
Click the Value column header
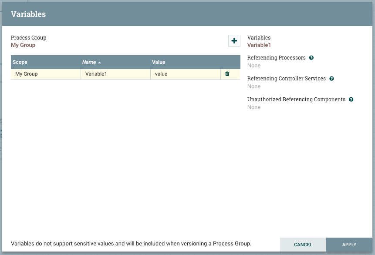tap(186, 62)
